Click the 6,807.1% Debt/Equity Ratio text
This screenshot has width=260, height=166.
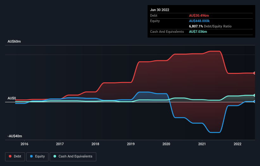(x=210, y=26)
